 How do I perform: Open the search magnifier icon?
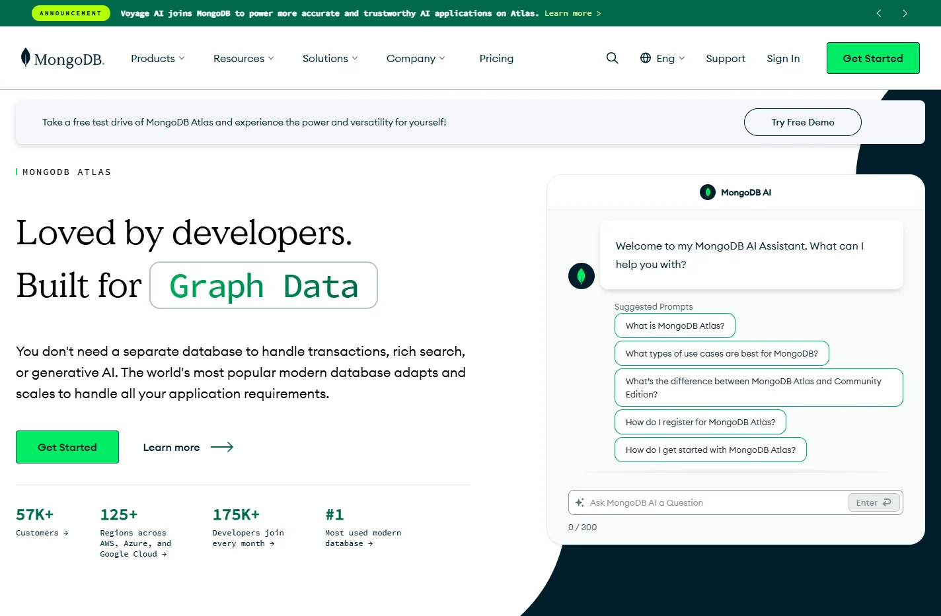click(x=613, y=58)
